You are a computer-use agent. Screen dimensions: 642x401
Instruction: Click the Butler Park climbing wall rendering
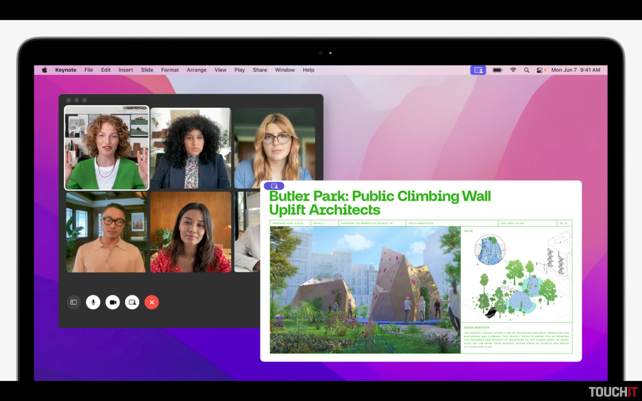pyautogui.click(x=365, y=290)
